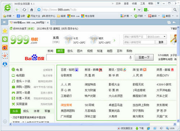The image size is (180, 131).
Task: Click the 100% zoom control
Action: coord(170,128)
